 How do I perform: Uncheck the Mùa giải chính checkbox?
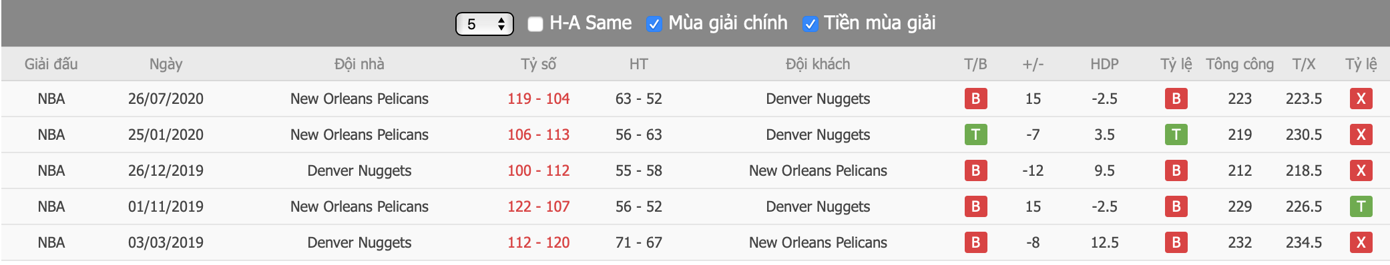pos(654,24)
